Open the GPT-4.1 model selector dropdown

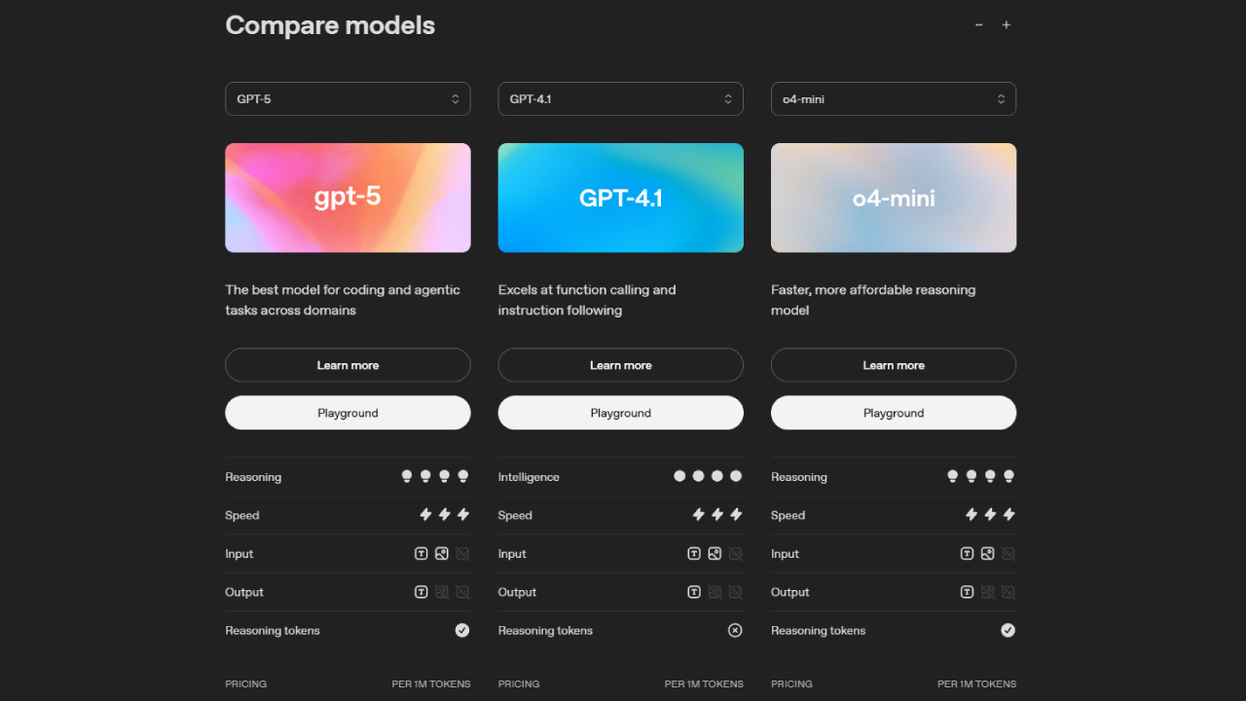(620, 98)
